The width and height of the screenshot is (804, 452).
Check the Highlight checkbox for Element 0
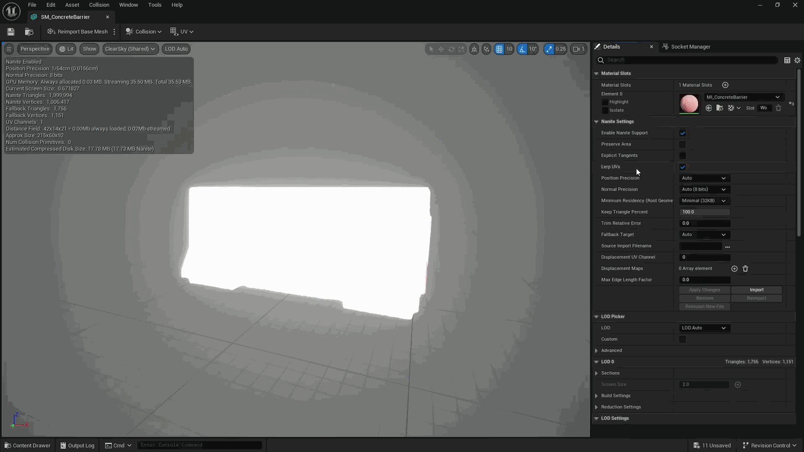pyautogui.click(x=605, y=102)
